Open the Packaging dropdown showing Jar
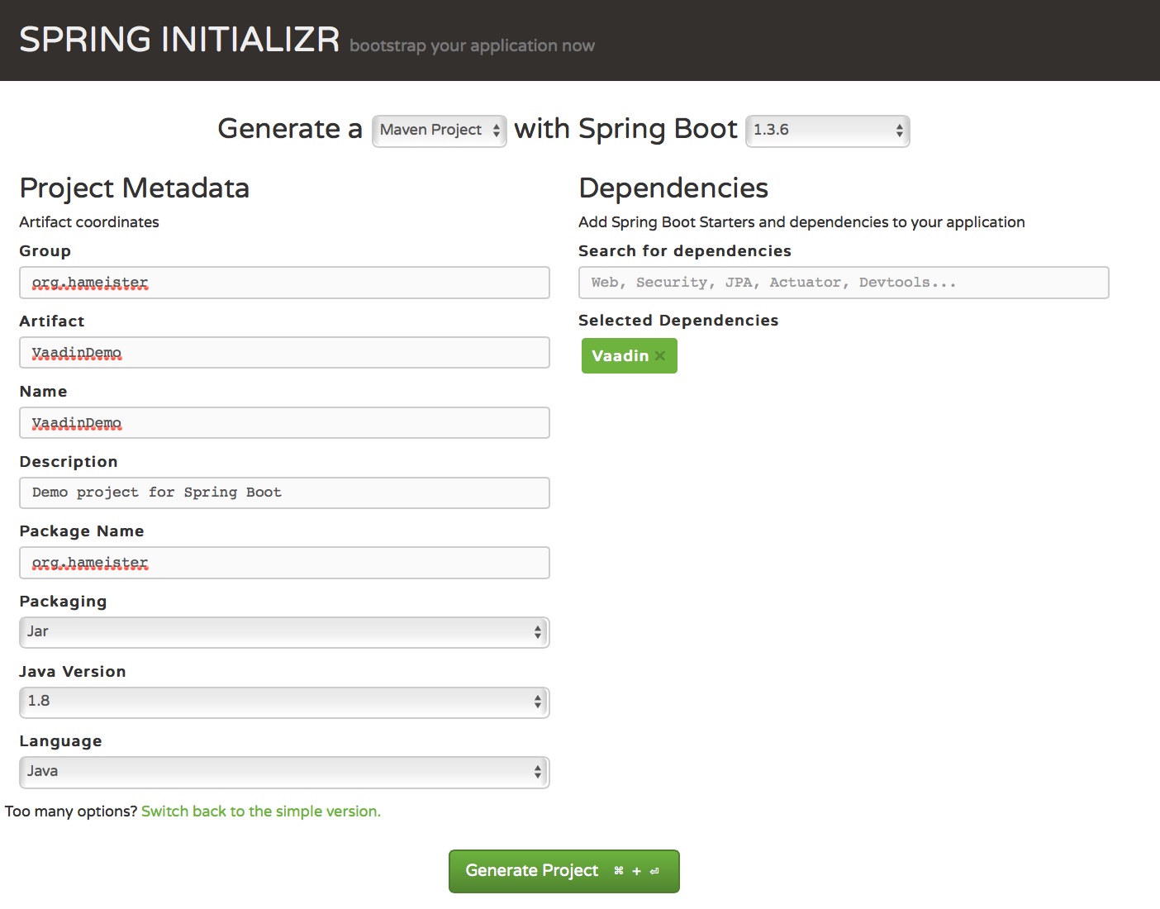 click(x=284, y=632)
